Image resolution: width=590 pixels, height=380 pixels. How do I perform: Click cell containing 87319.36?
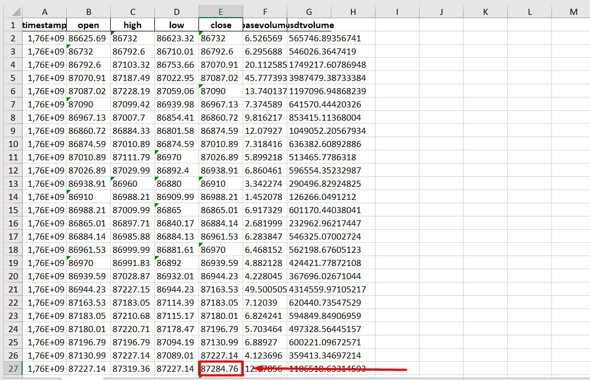132,368
